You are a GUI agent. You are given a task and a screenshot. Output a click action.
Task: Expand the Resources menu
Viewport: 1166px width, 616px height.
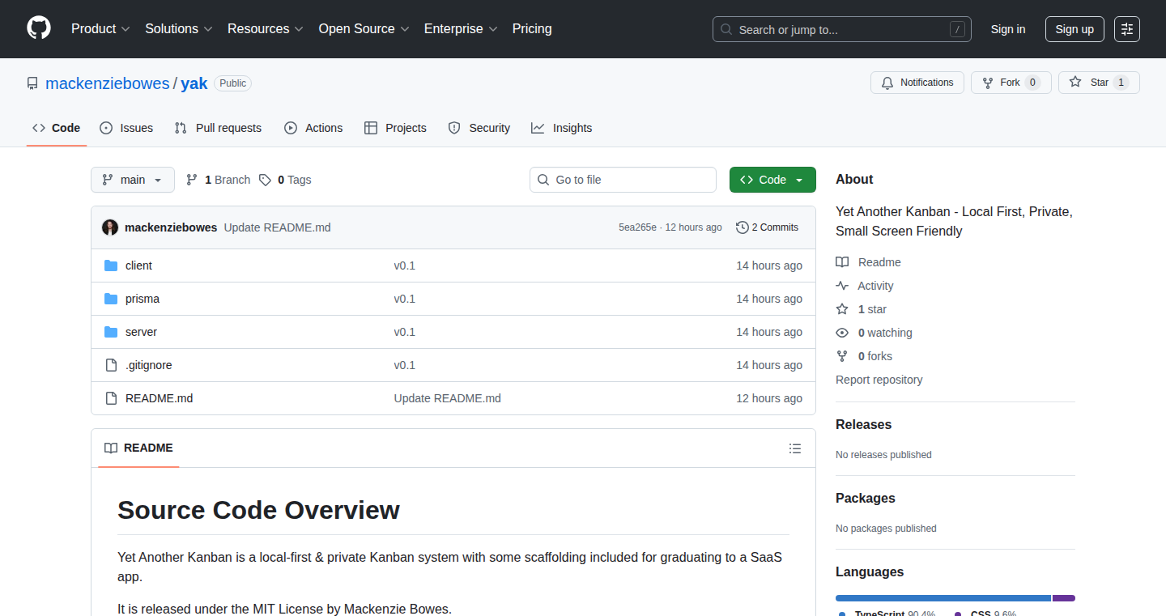tap(266, 28)
